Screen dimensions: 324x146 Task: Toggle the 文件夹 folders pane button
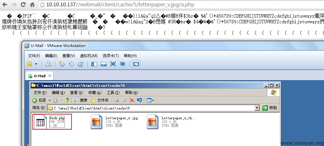(x=100, y=100)
